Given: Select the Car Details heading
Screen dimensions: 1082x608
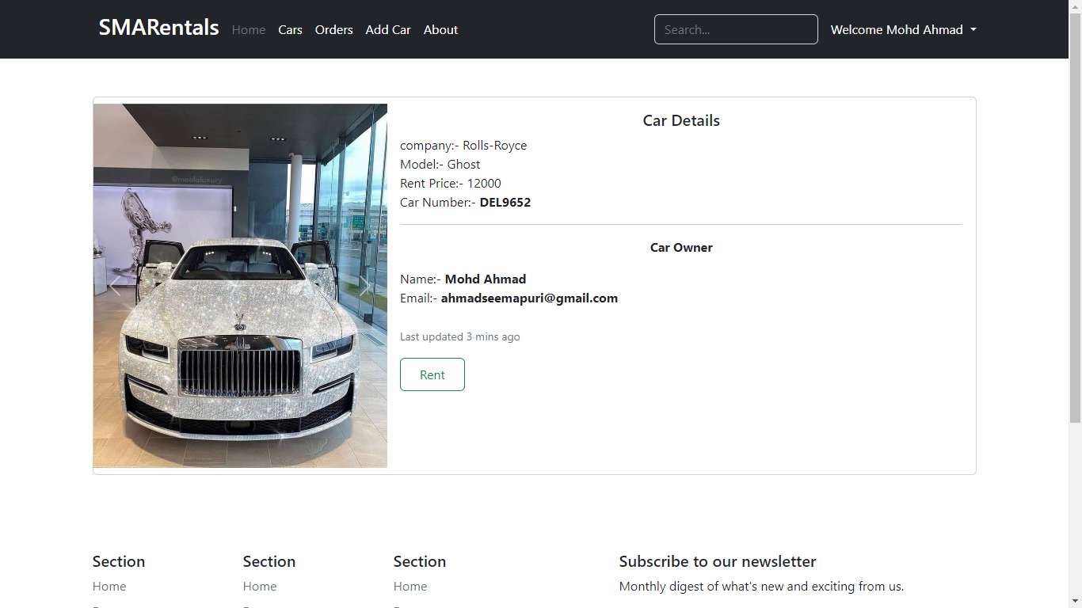Looking at the screenshot, I should 681,120.
